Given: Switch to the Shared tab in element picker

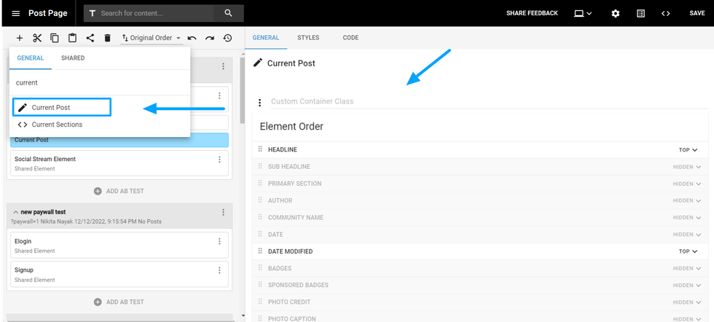Looking at the screenshot, I should (73, 58).
